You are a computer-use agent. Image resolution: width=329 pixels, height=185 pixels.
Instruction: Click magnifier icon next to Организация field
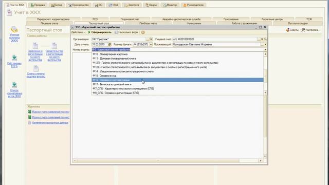[x=151, y=39]
